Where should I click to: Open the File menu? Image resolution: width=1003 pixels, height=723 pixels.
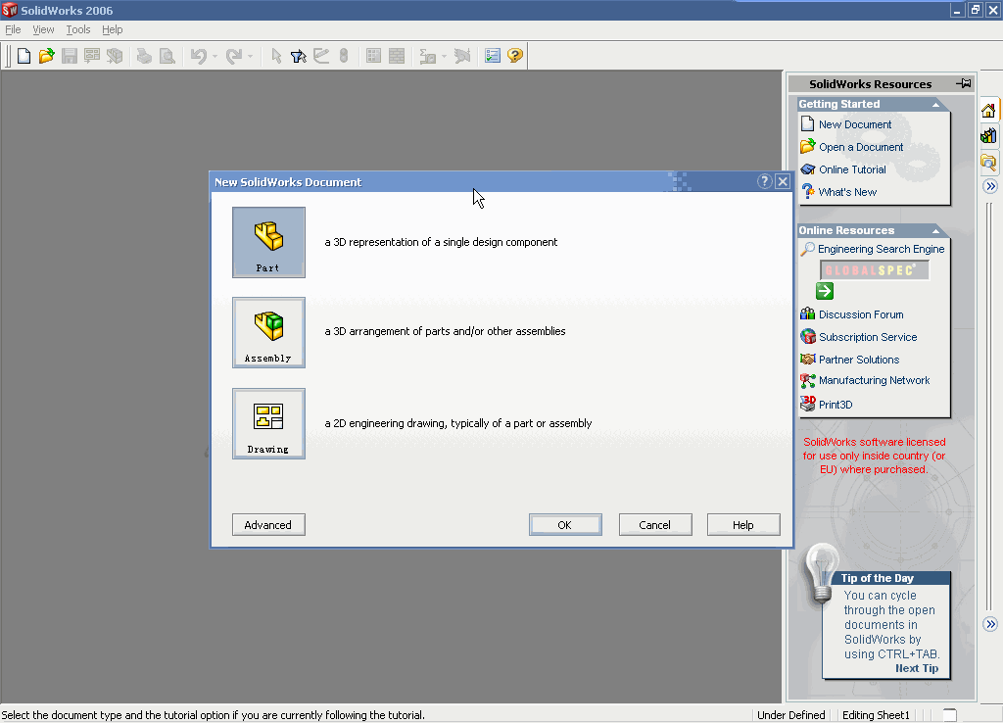[13, 29]
